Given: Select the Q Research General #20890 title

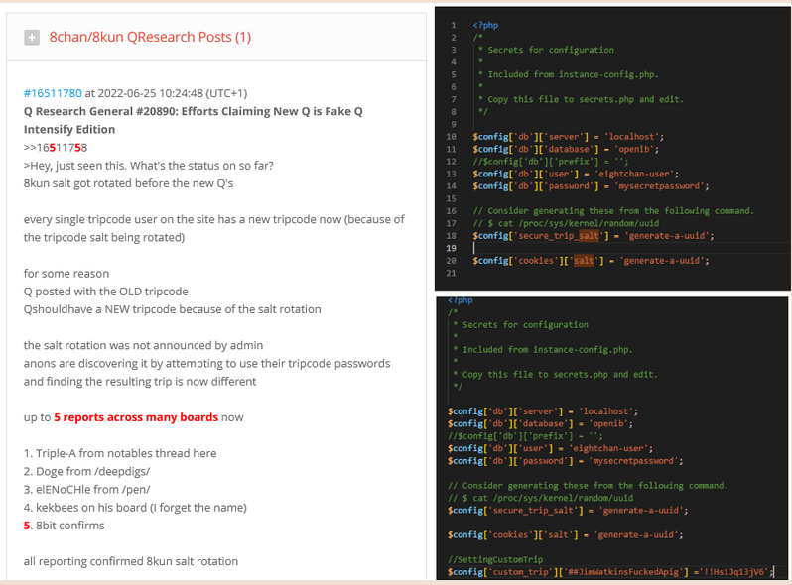Looking at the screenshot, I should (193, 120).
